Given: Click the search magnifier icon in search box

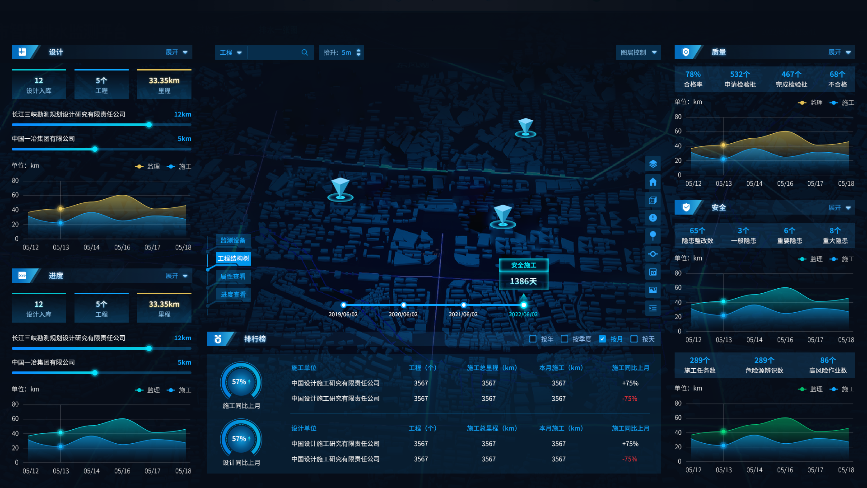Looking at the screenshot, I should click(x=305, y=52).
